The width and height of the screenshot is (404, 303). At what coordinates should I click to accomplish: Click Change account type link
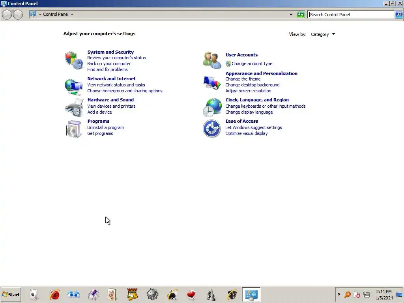(x=252, y=64)
